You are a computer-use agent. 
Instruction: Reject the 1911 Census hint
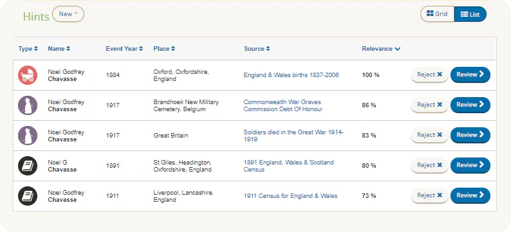[429, 195]
